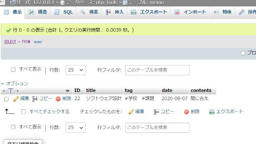Enable the lower すべて表示 checkbox

[x=13, y=127]
